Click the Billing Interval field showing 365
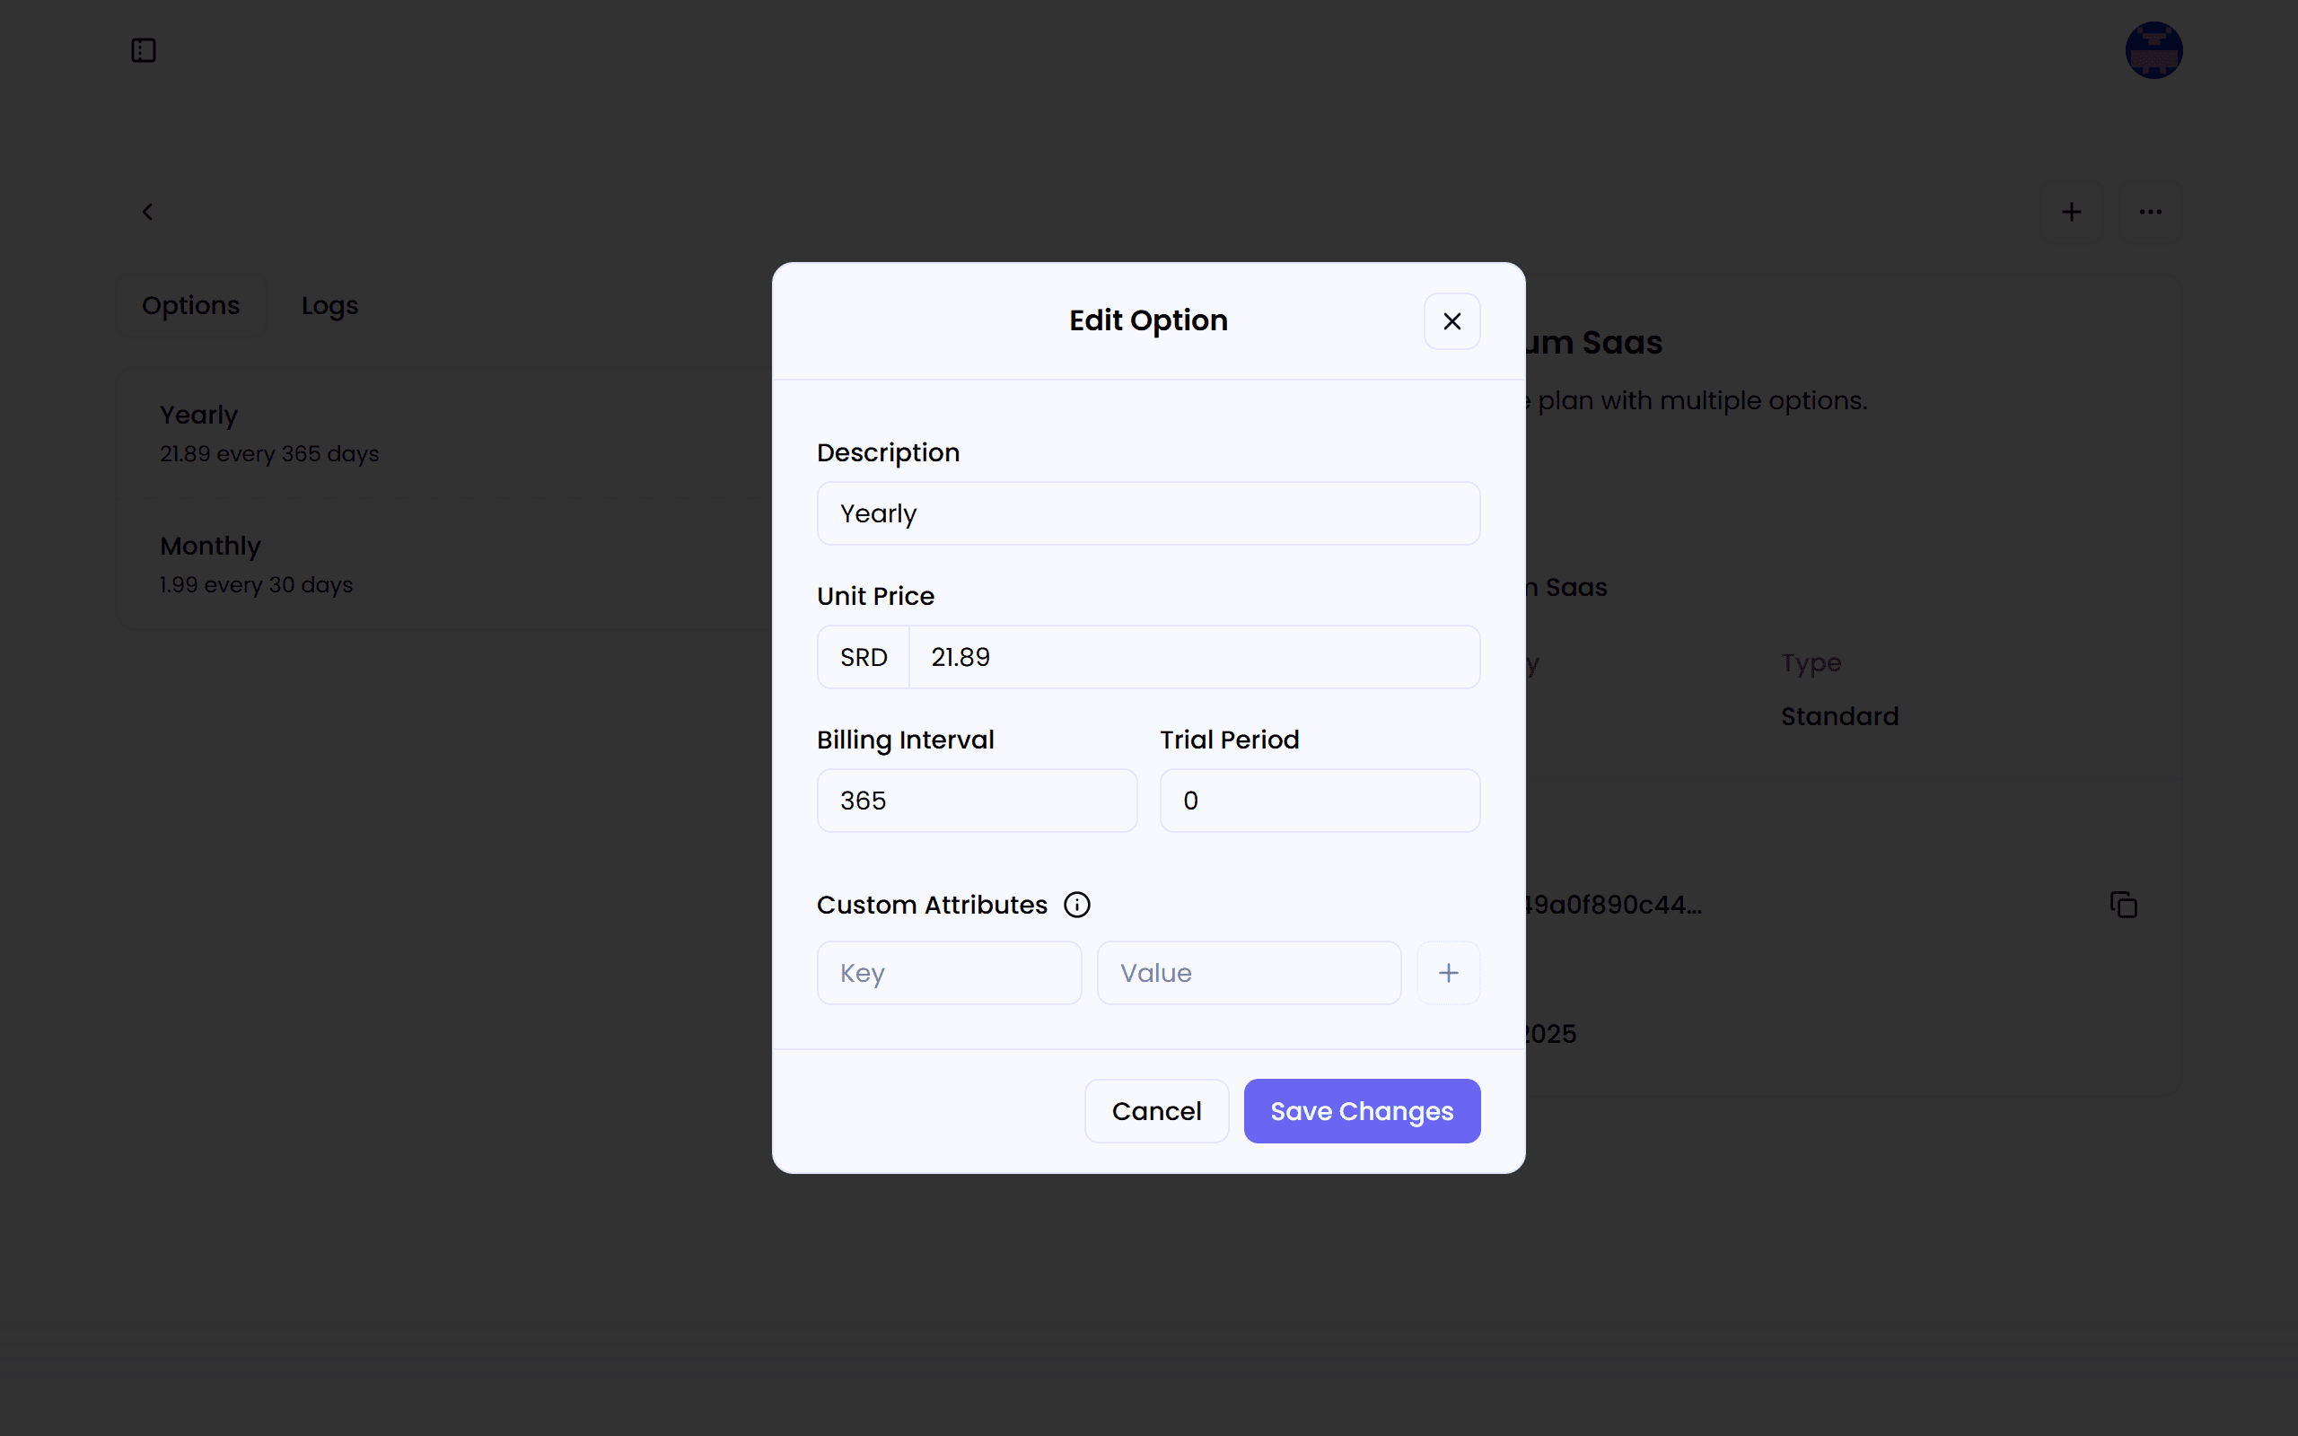This screenshot has height=1436, width=2298. pyautogui.click(x=976, y=800)
